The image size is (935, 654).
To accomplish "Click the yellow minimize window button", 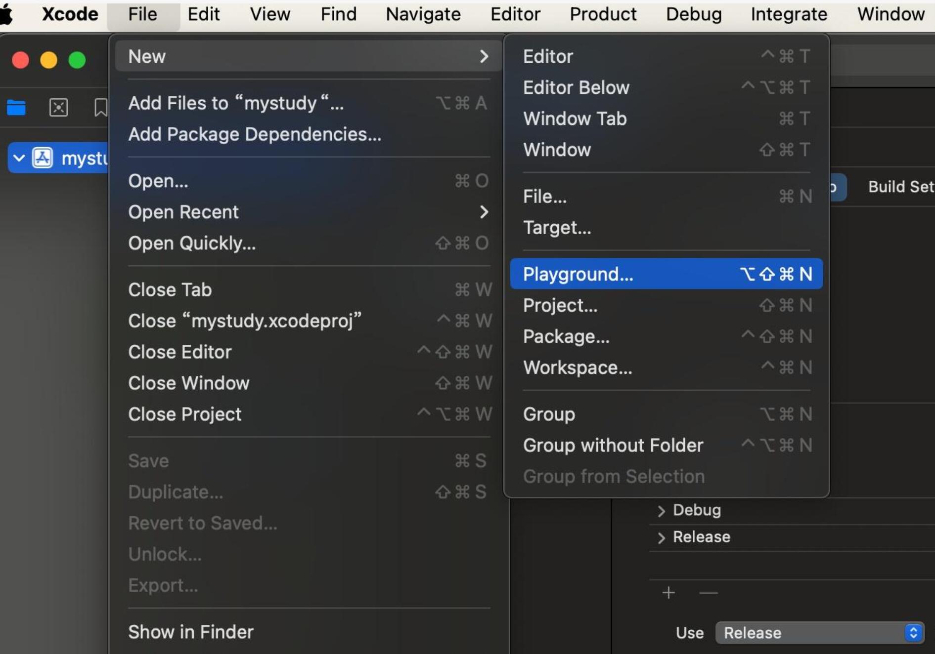I will [x=48, y=60].
